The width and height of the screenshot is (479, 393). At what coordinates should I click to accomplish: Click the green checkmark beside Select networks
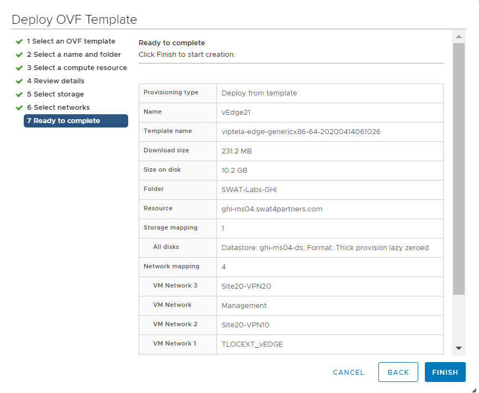tap(19, 108)
